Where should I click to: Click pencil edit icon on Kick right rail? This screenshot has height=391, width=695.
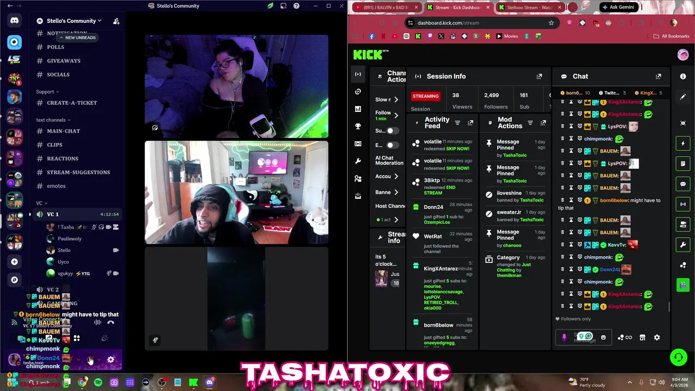coord(683,97)
